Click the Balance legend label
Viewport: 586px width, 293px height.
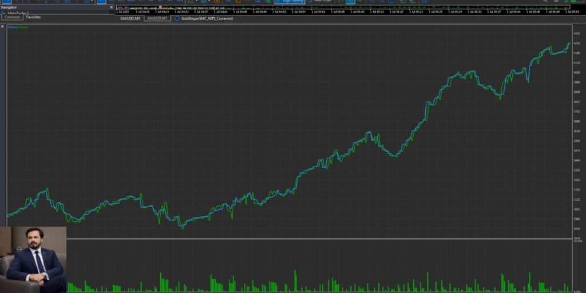pos(12,27)
